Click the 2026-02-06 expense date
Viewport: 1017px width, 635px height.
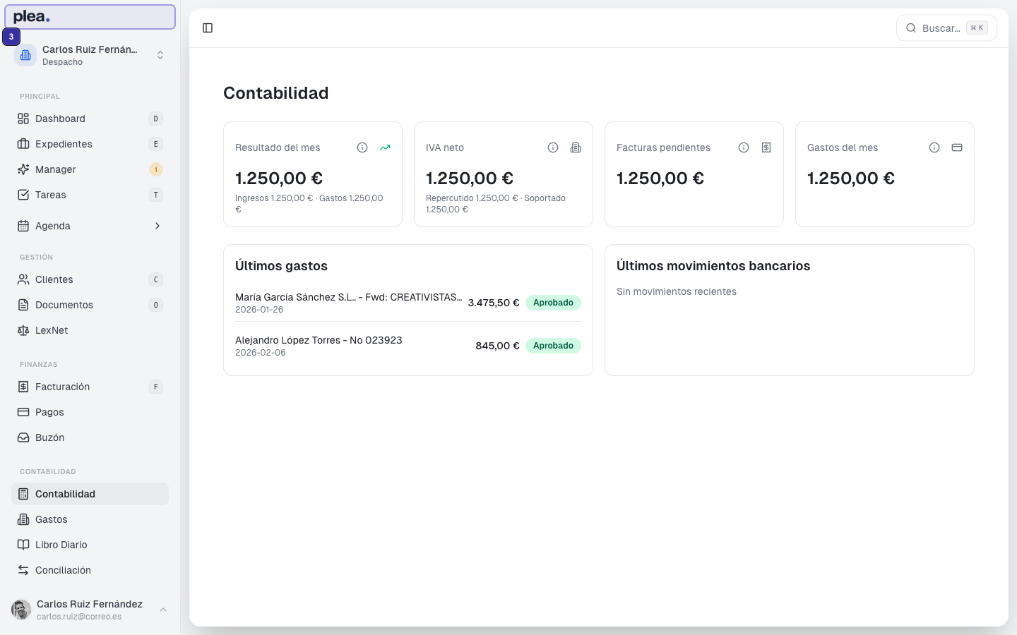pos(261,353)
